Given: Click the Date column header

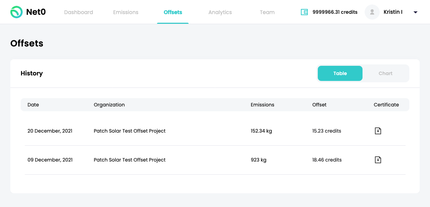Looking at the screenshot, I should 33,105.
